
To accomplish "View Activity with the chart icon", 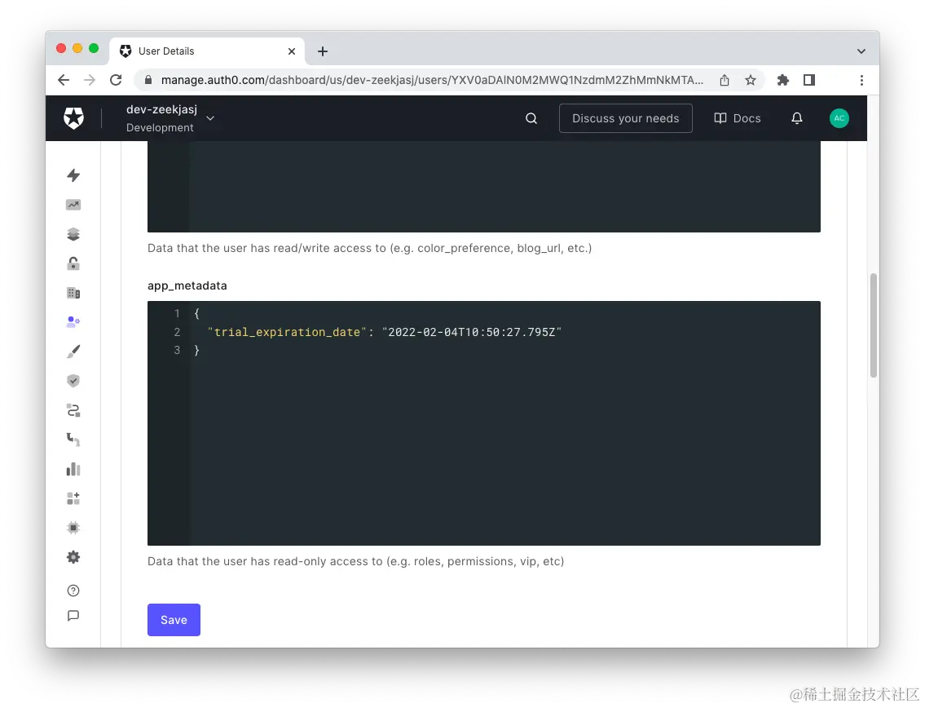I will pyautogui.click(x=73, y=205).
